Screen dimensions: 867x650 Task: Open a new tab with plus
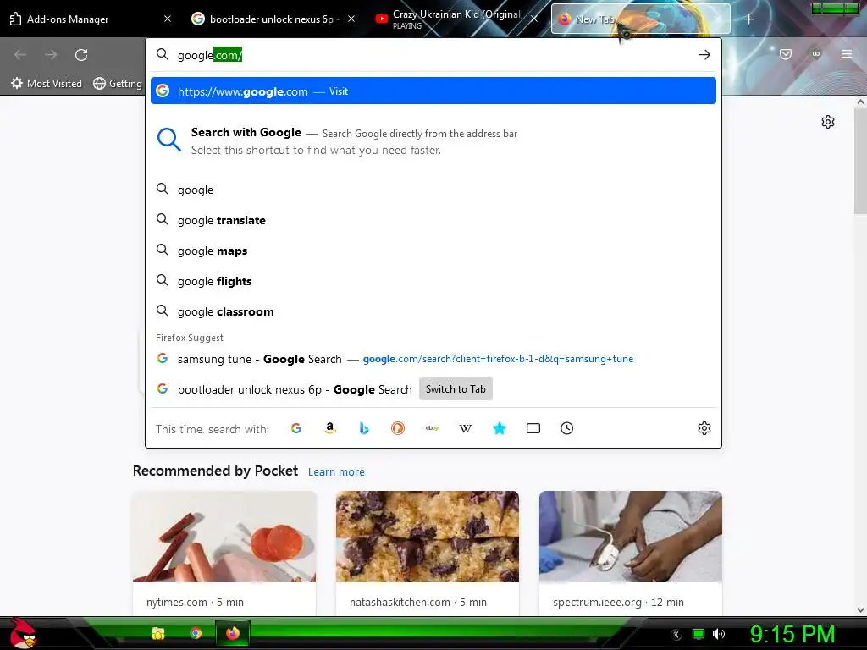pos(748,19)
